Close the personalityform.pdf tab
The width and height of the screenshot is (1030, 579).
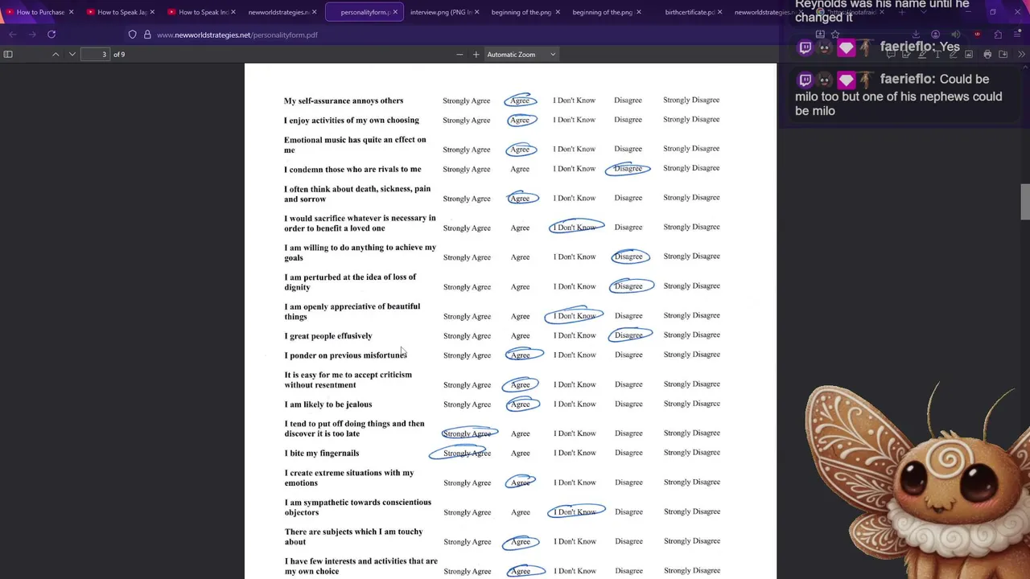pyautogui.click(x=395, y=12)
